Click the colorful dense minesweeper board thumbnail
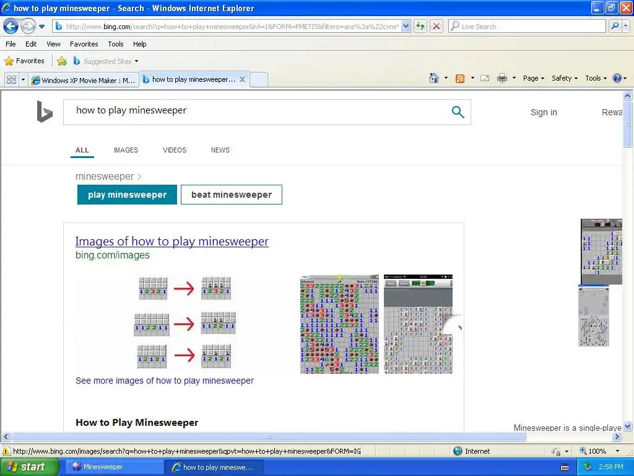The height and width of the screenshot is (476, 634). point(339,324)
